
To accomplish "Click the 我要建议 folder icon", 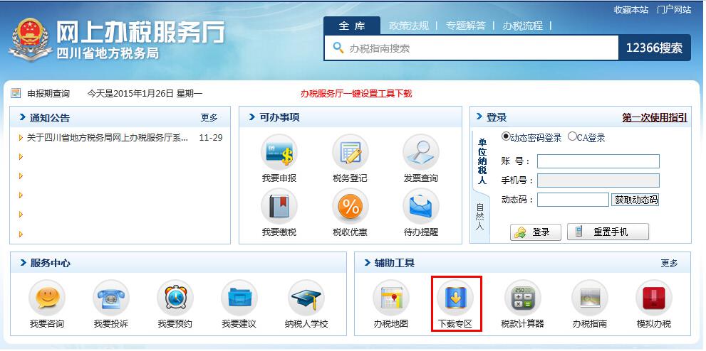I will click(x=239, y=298).
